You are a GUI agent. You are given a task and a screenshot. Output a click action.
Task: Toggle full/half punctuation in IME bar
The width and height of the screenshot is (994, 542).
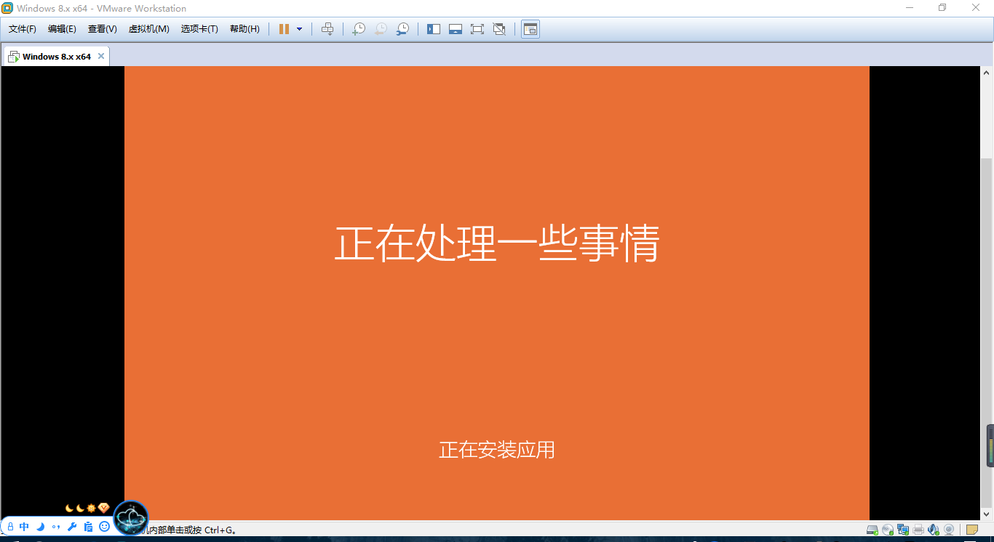pos(56,527)
